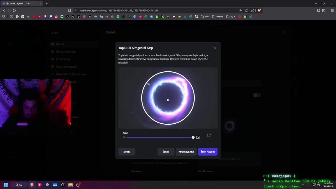Click the share page icon in address bar

[x=253, y=10]
